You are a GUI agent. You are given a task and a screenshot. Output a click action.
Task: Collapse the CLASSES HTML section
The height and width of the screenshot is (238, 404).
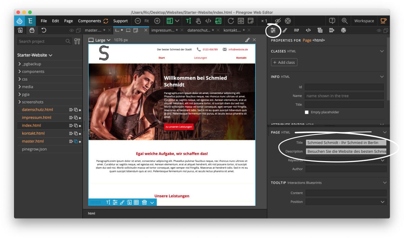pyautogui.click(x=382, y=51)
